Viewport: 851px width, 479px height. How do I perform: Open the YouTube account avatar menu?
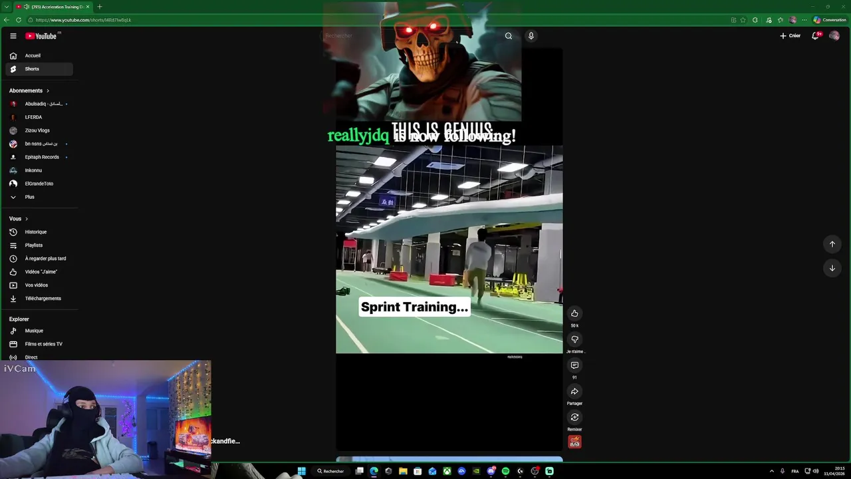[x=834, y=36]
